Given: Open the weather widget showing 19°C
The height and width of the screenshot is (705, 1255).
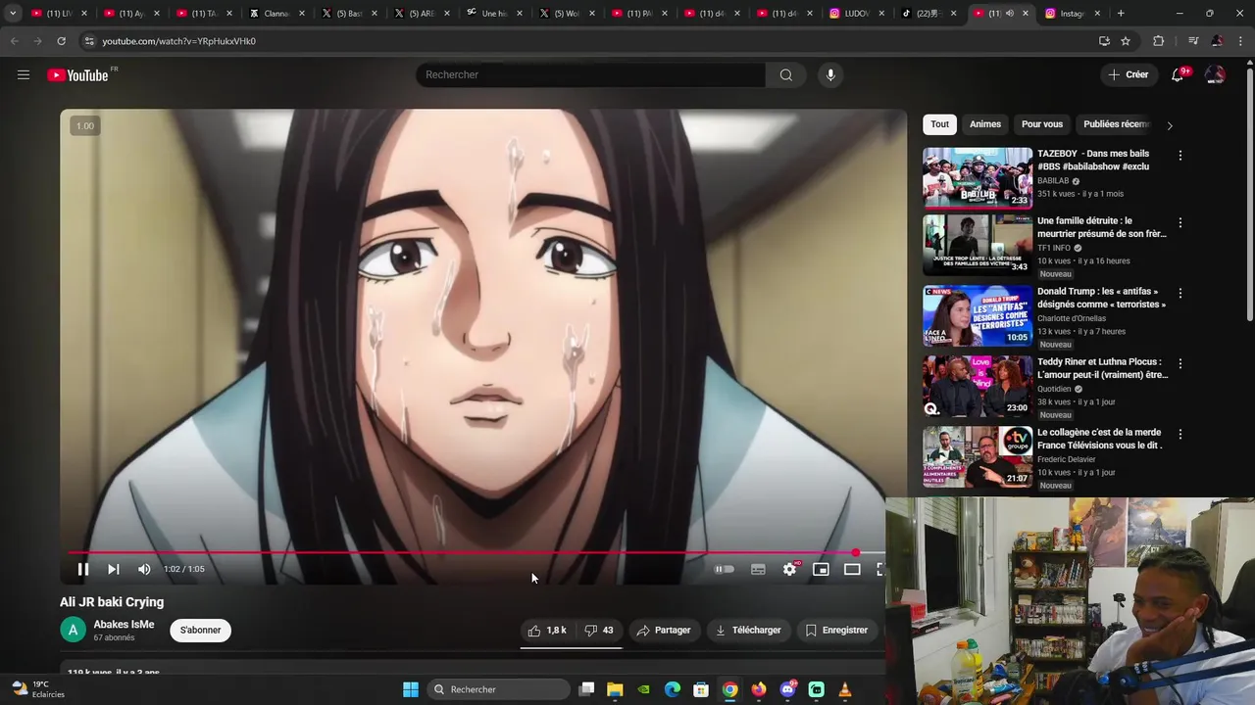Looking at the screenshot, I should pyautogui.click(x=36, y=689).
